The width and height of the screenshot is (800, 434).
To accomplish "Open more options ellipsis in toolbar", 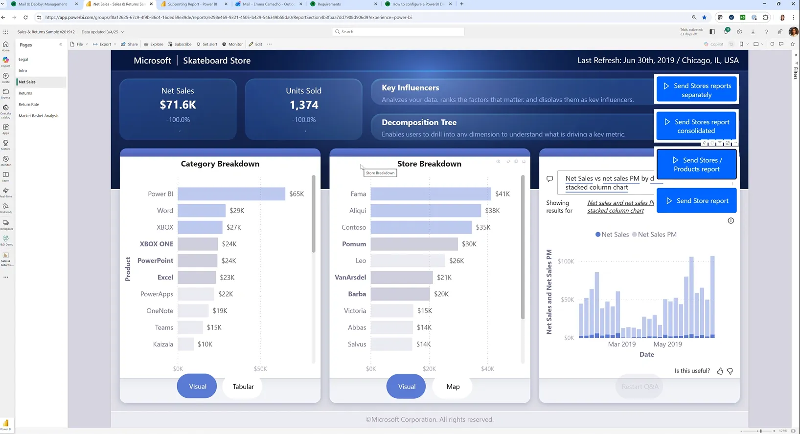I will [x=269, y=44].
